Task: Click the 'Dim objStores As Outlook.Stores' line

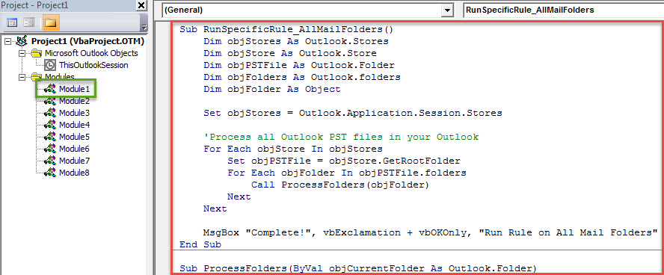Action: click(296, 41)
